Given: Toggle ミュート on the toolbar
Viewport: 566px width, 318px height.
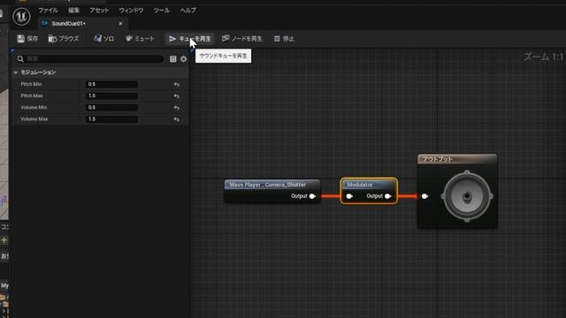Looking at the screenshot, I should (x=140, y=39).
